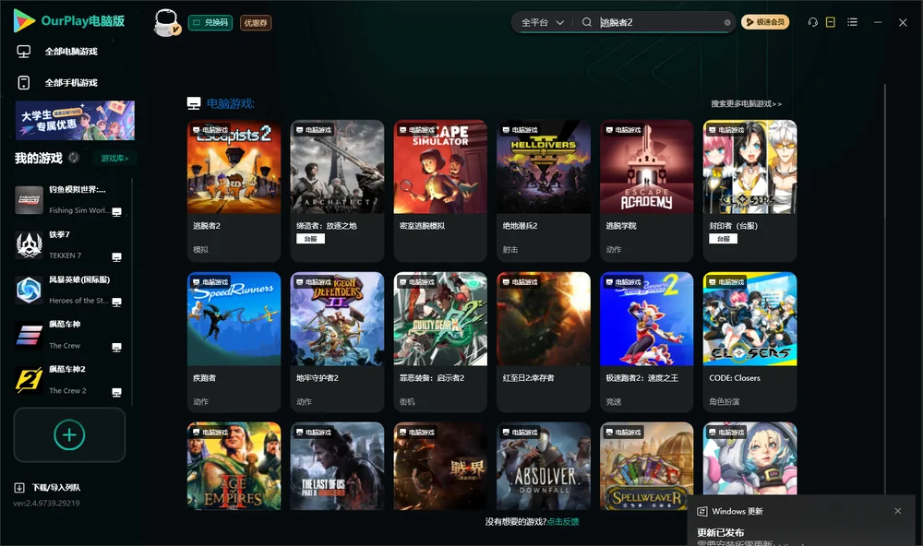Dismiss the Windows 更新 notification

click(x=898, y=511)
